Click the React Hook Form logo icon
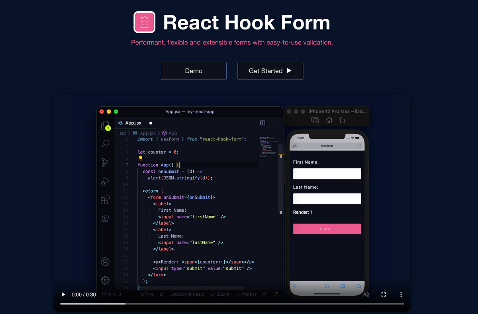This screenshot has width=478, height=314. tap(144, 22)
